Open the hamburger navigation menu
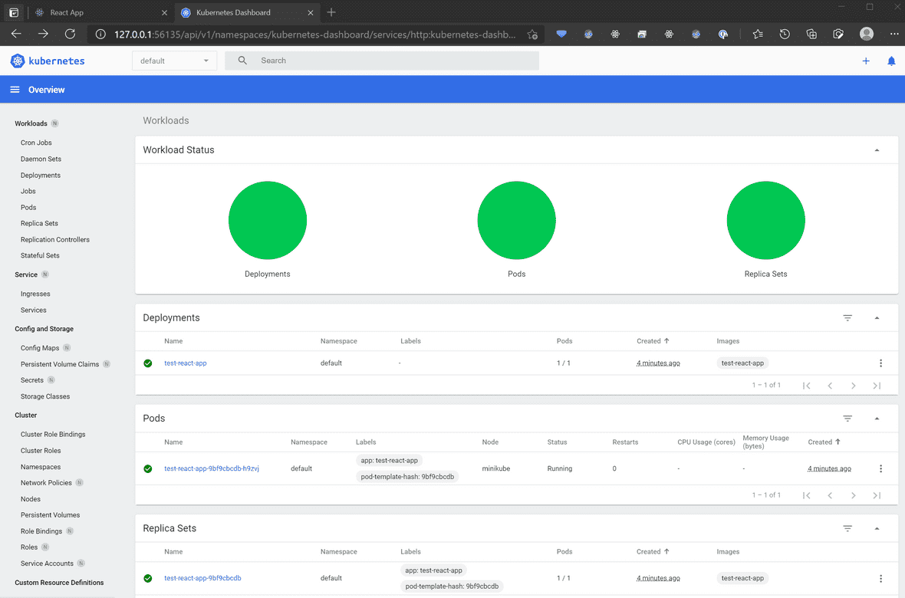 click(x=14, y=89)
